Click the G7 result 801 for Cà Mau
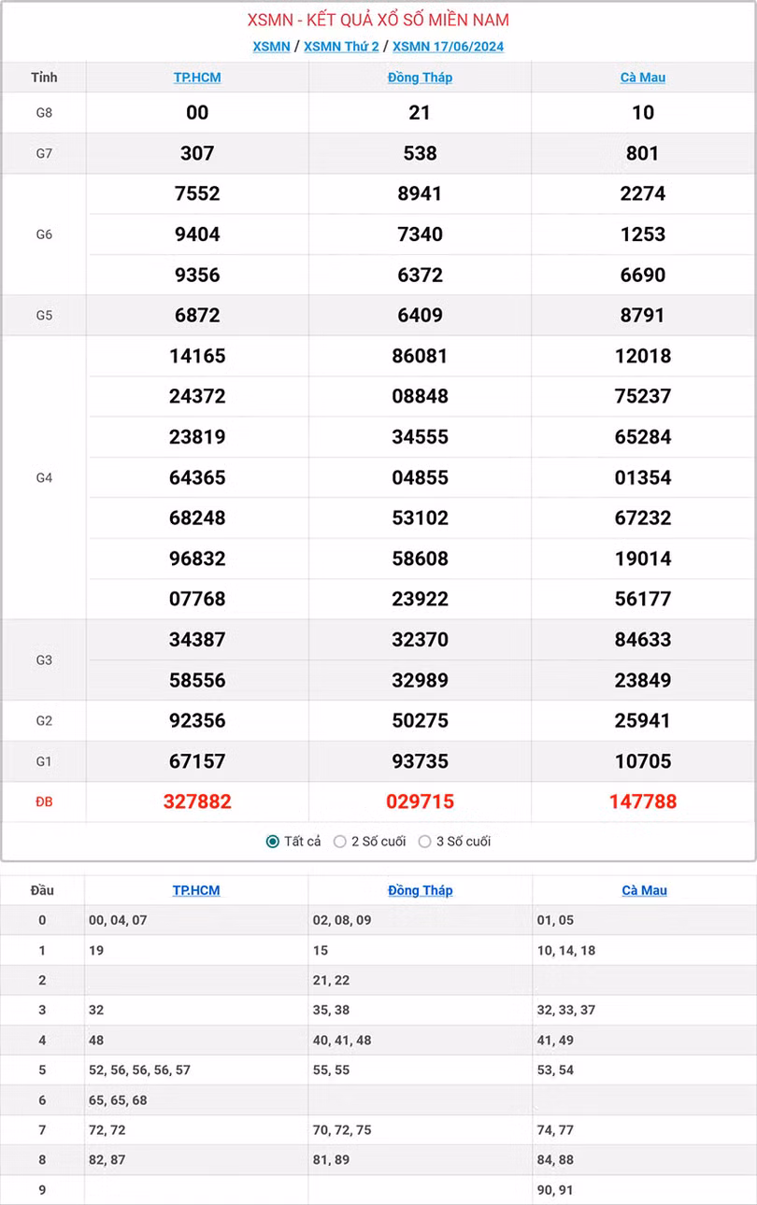This screenshot has height=1205, width=757. [x=643, y=152]
